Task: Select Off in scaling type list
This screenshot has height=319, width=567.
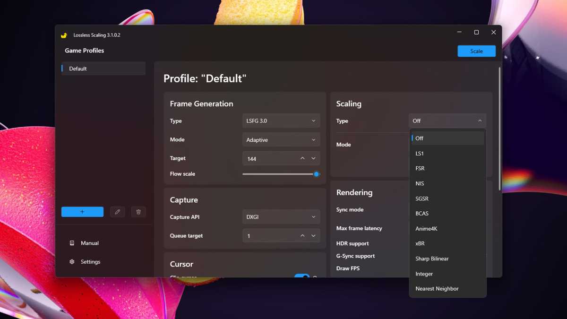Action: click(x=447, y=138)
